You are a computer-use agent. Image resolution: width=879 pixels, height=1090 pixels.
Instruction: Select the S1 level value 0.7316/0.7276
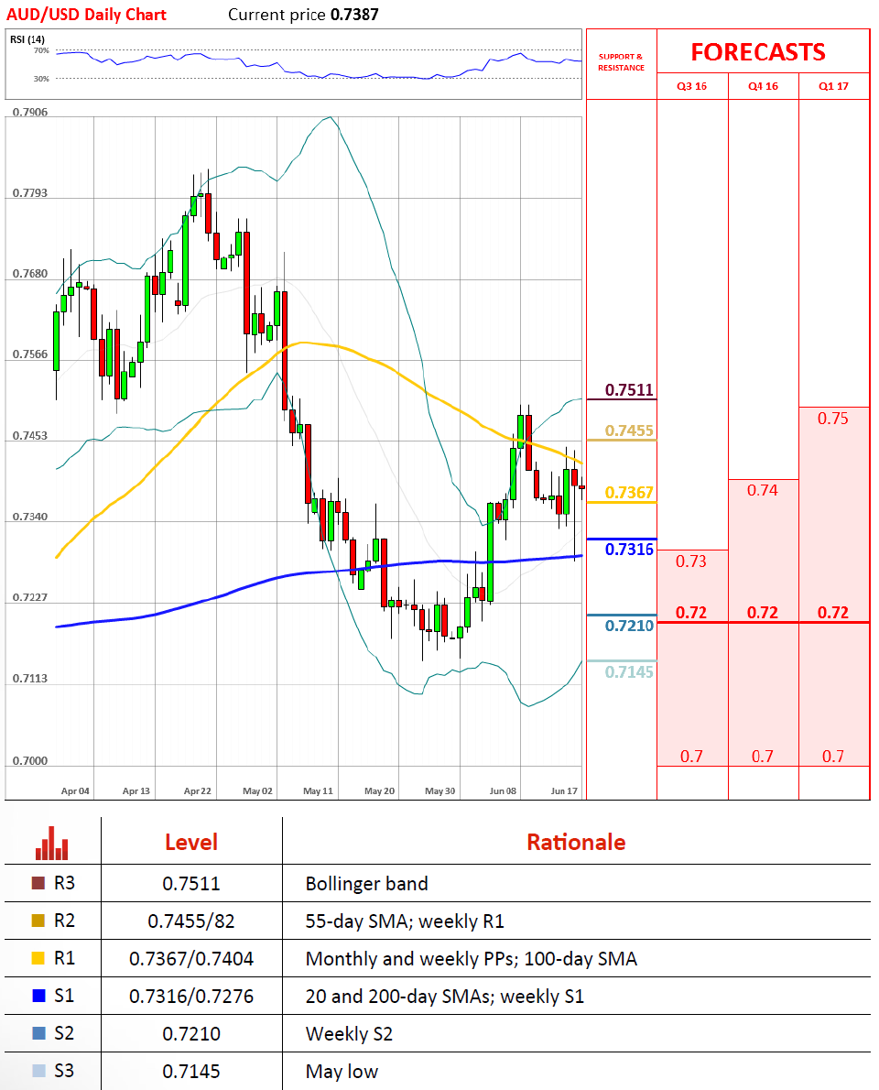click(x=191, y=997)
